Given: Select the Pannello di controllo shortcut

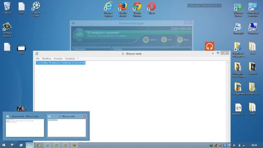Looking at the screenshot, I should pyautogui.click(x=253, y=10).
